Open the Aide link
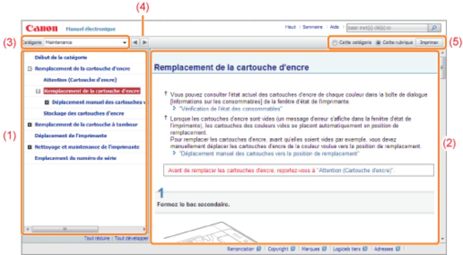This screenshot has height=255, width=463. (334, 27)
